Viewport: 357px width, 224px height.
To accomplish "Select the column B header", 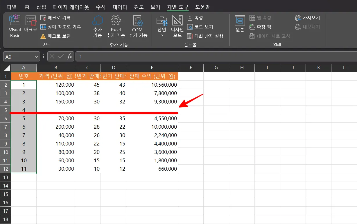I will (x=55, y=67).
